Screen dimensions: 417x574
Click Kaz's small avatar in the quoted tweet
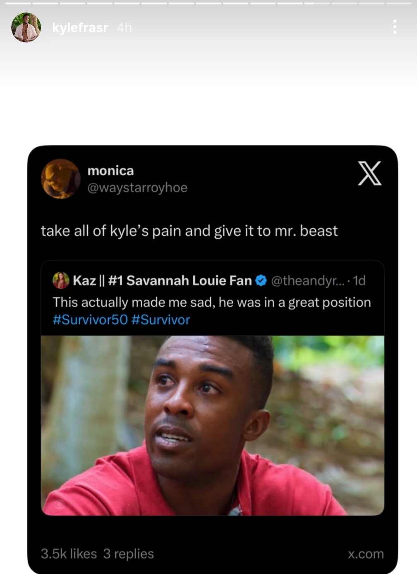click(x=61, y=281)
